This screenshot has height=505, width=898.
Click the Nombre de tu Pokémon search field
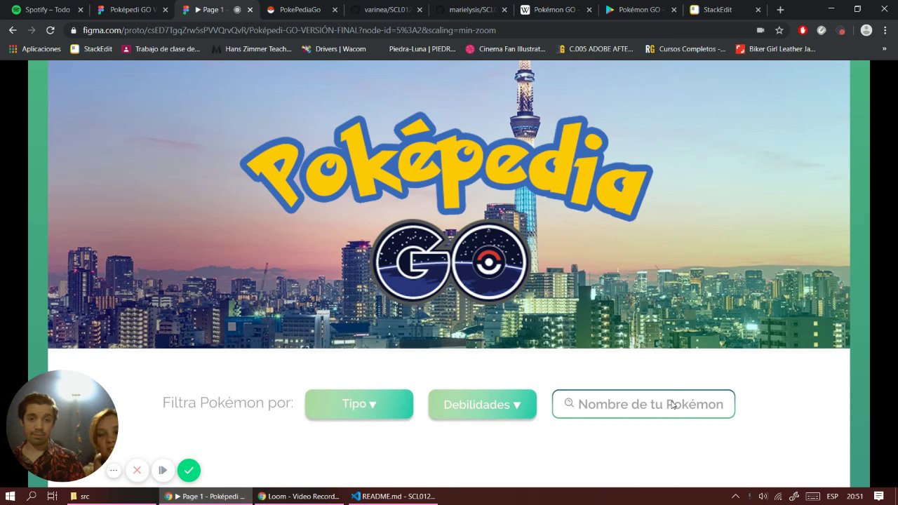pos(643,404)
